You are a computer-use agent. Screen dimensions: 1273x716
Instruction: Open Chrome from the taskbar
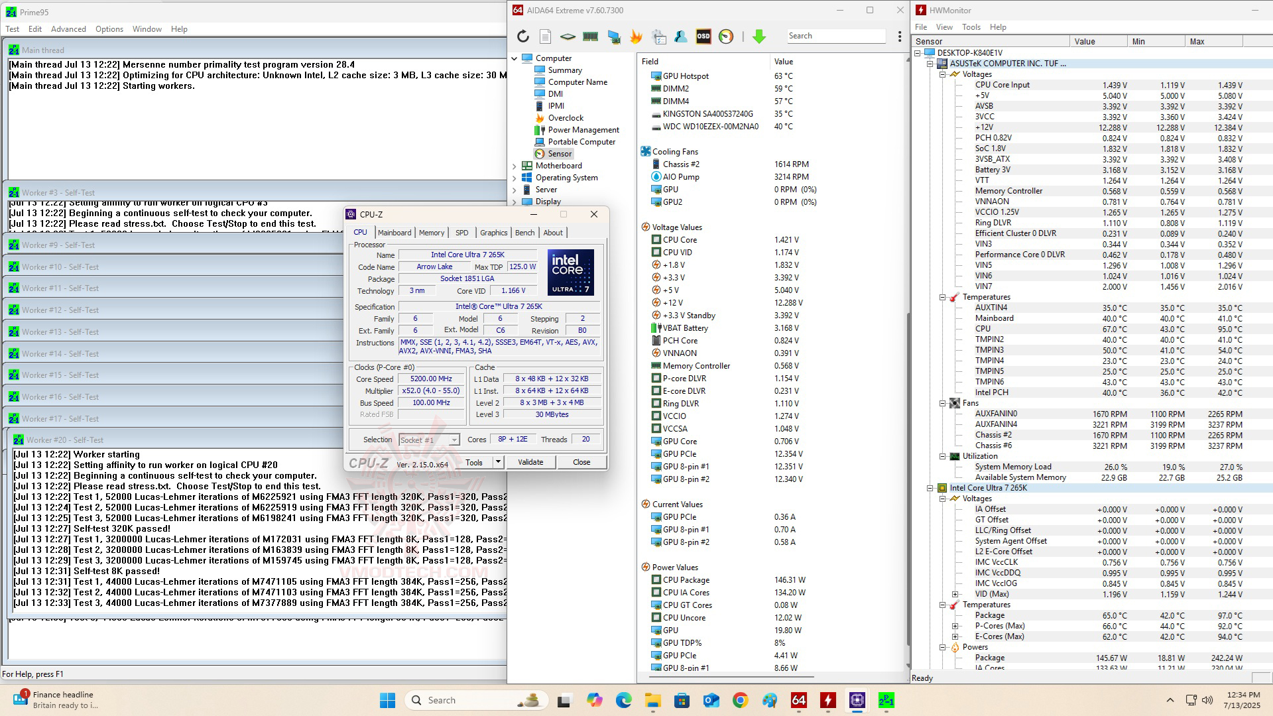(x=740, y=700)
